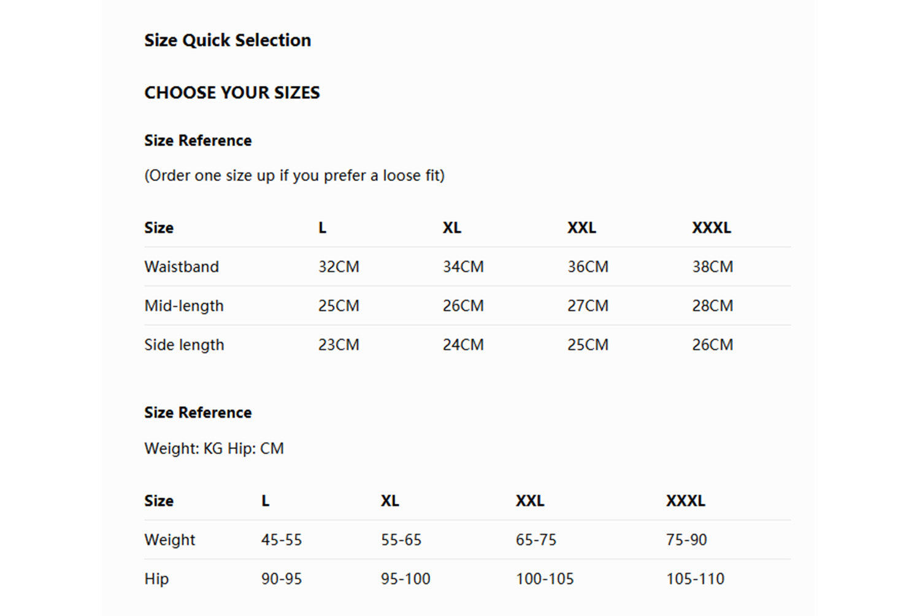Select the Mid-length row label
The width and height of the screenshot is (920, 616).
[x=184, y=306]
